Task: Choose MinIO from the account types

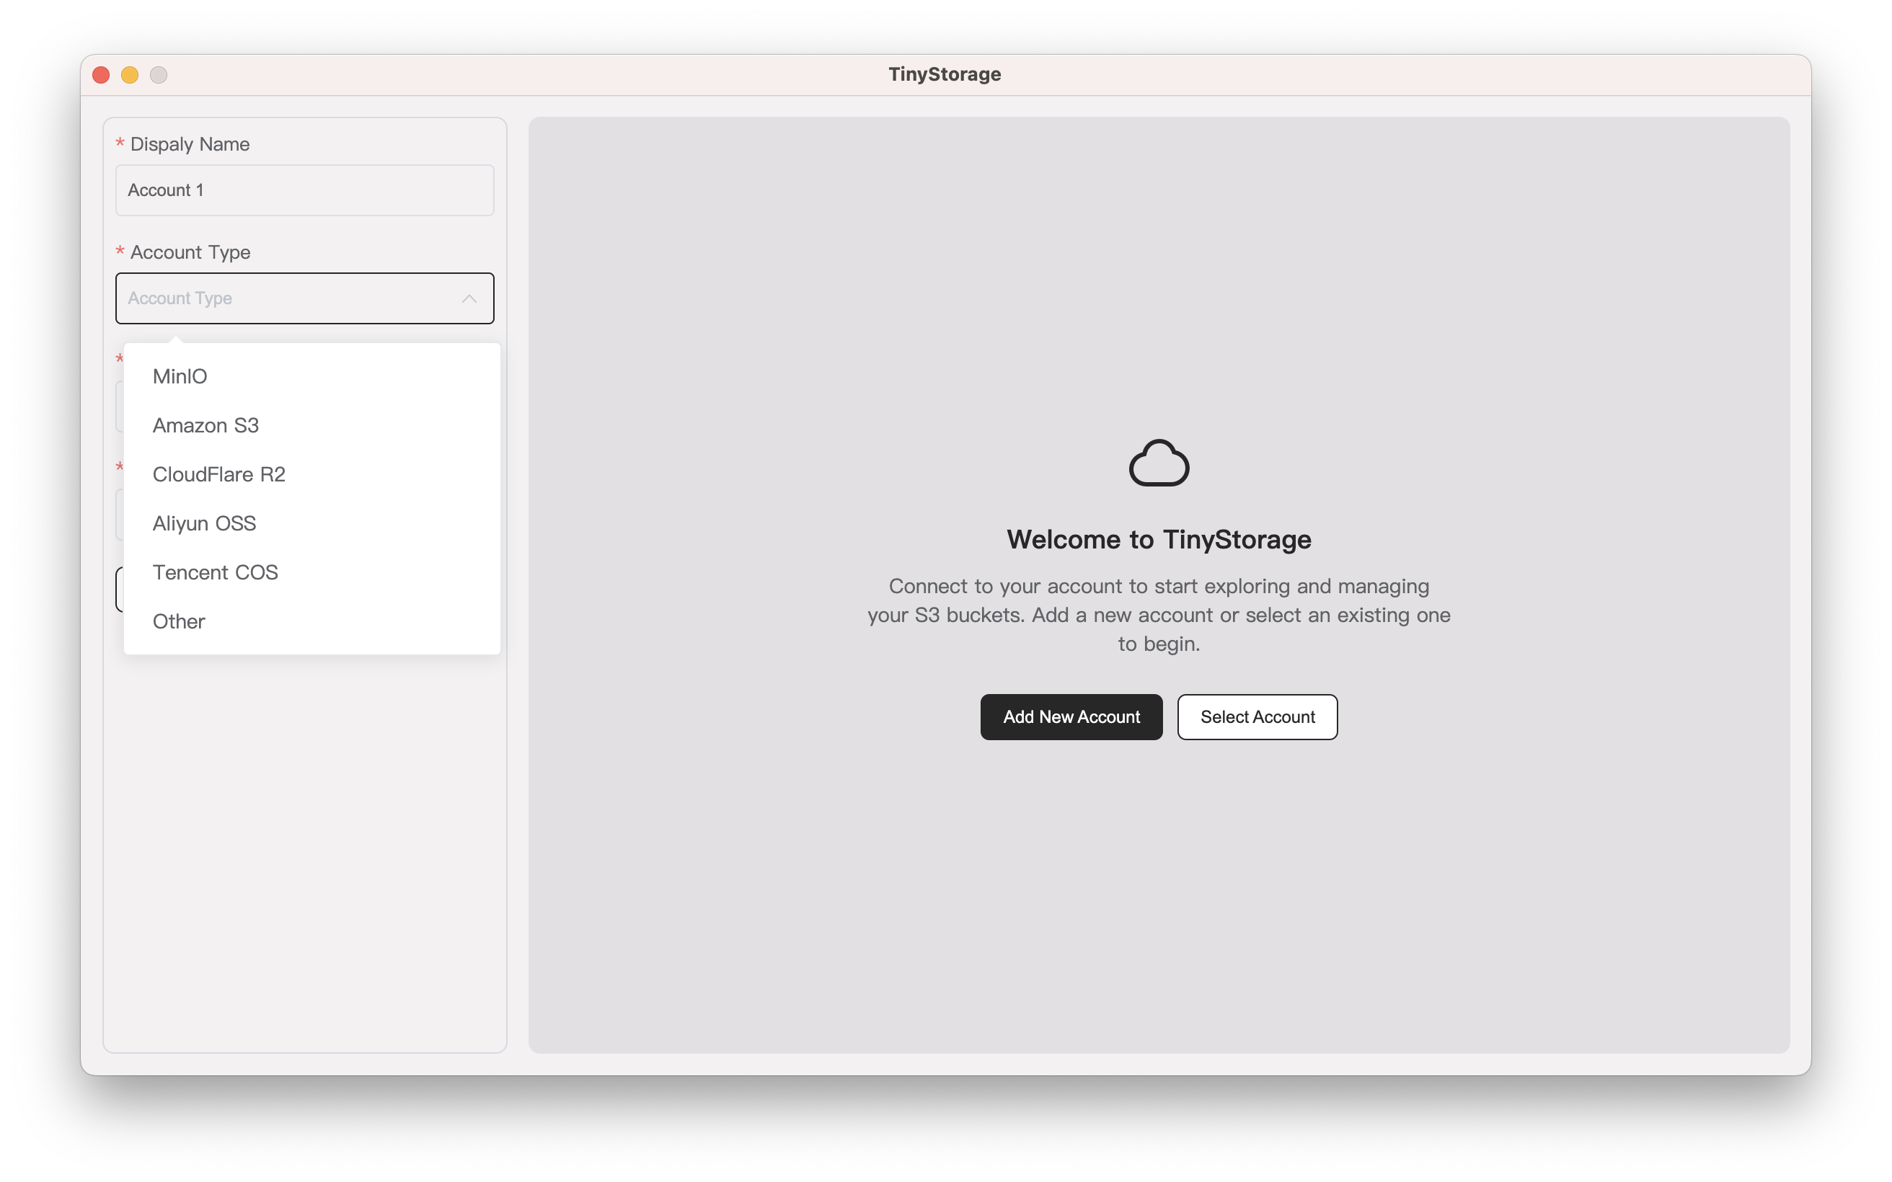Action: 311,376
